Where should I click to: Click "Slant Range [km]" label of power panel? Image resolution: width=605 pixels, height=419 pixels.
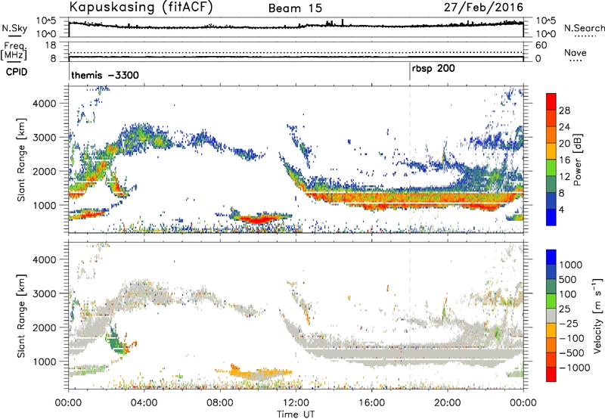tap(21, 160)
